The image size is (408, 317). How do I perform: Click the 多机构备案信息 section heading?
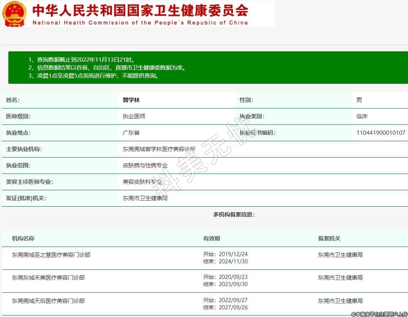233,215
